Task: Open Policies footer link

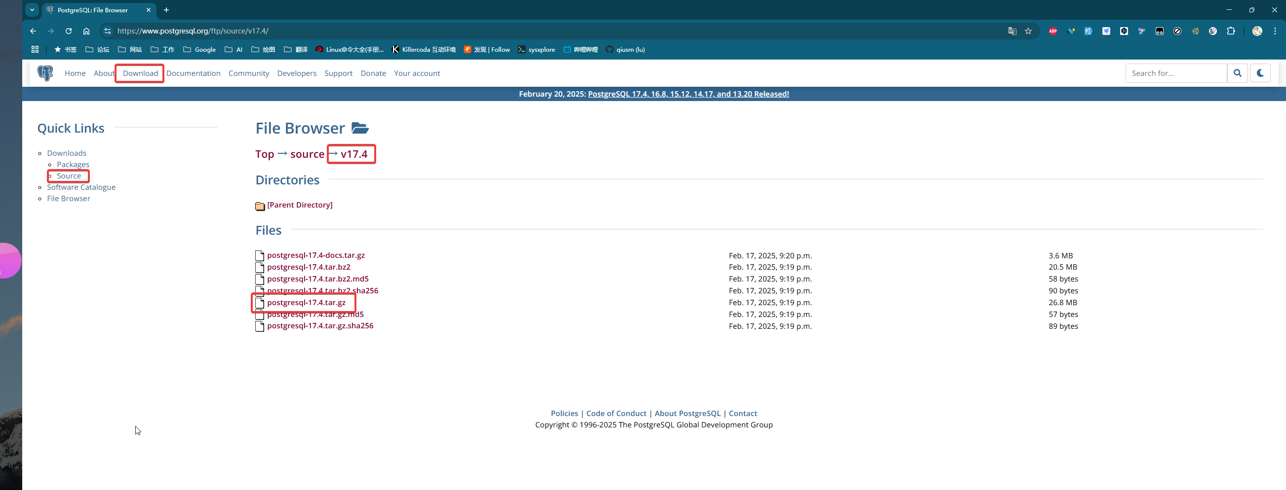Action: click(x=564, y=413)
